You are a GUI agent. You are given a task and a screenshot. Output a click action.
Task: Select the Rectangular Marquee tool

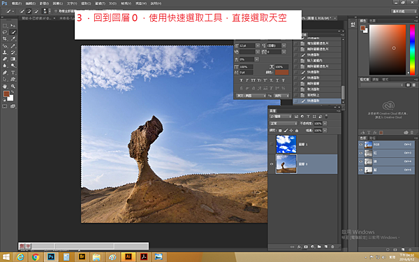(5, 25)
